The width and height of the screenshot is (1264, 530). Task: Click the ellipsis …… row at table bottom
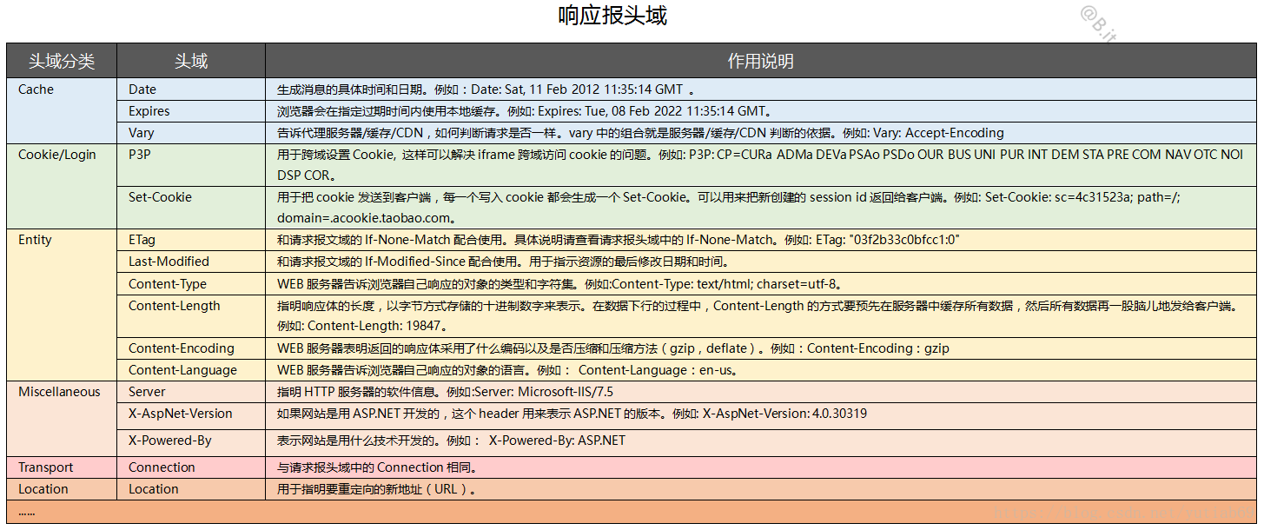point(632,512)
